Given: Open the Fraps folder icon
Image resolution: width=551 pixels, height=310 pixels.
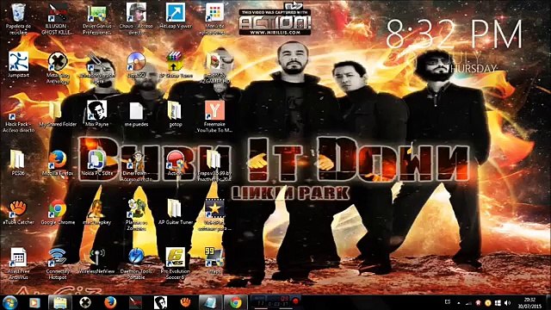Looking at the screenshot, I should tap(214, 165).
